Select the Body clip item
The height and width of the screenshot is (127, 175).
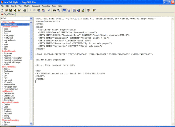pos(6,33)
